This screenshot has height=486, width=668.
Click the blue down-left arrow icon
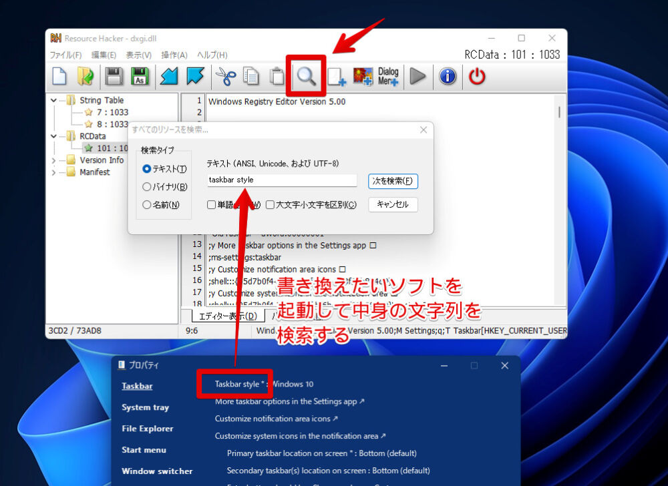[x=169, y=77]
